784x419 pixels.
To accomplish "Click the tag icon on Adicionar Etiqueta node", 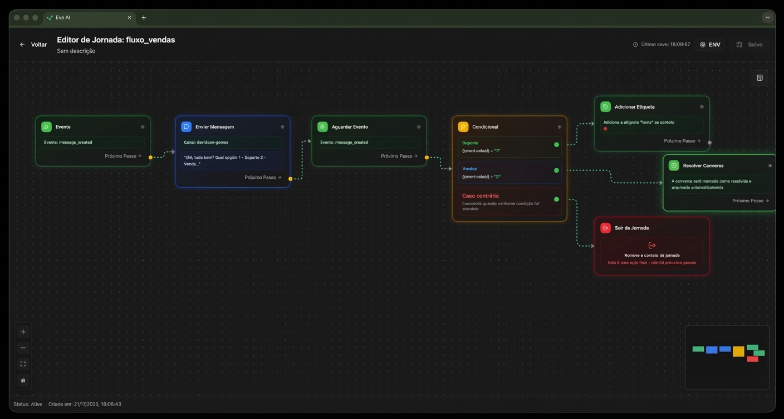I will click(x=606, y=106).
